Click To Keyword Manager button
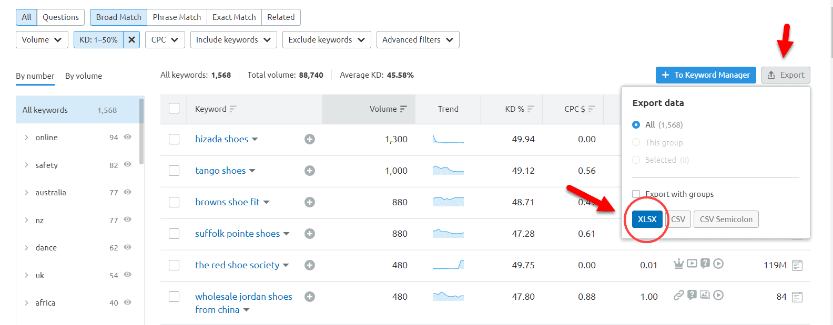Image resolution: width=833 pixels, height=325 pixels. (706, 75)
